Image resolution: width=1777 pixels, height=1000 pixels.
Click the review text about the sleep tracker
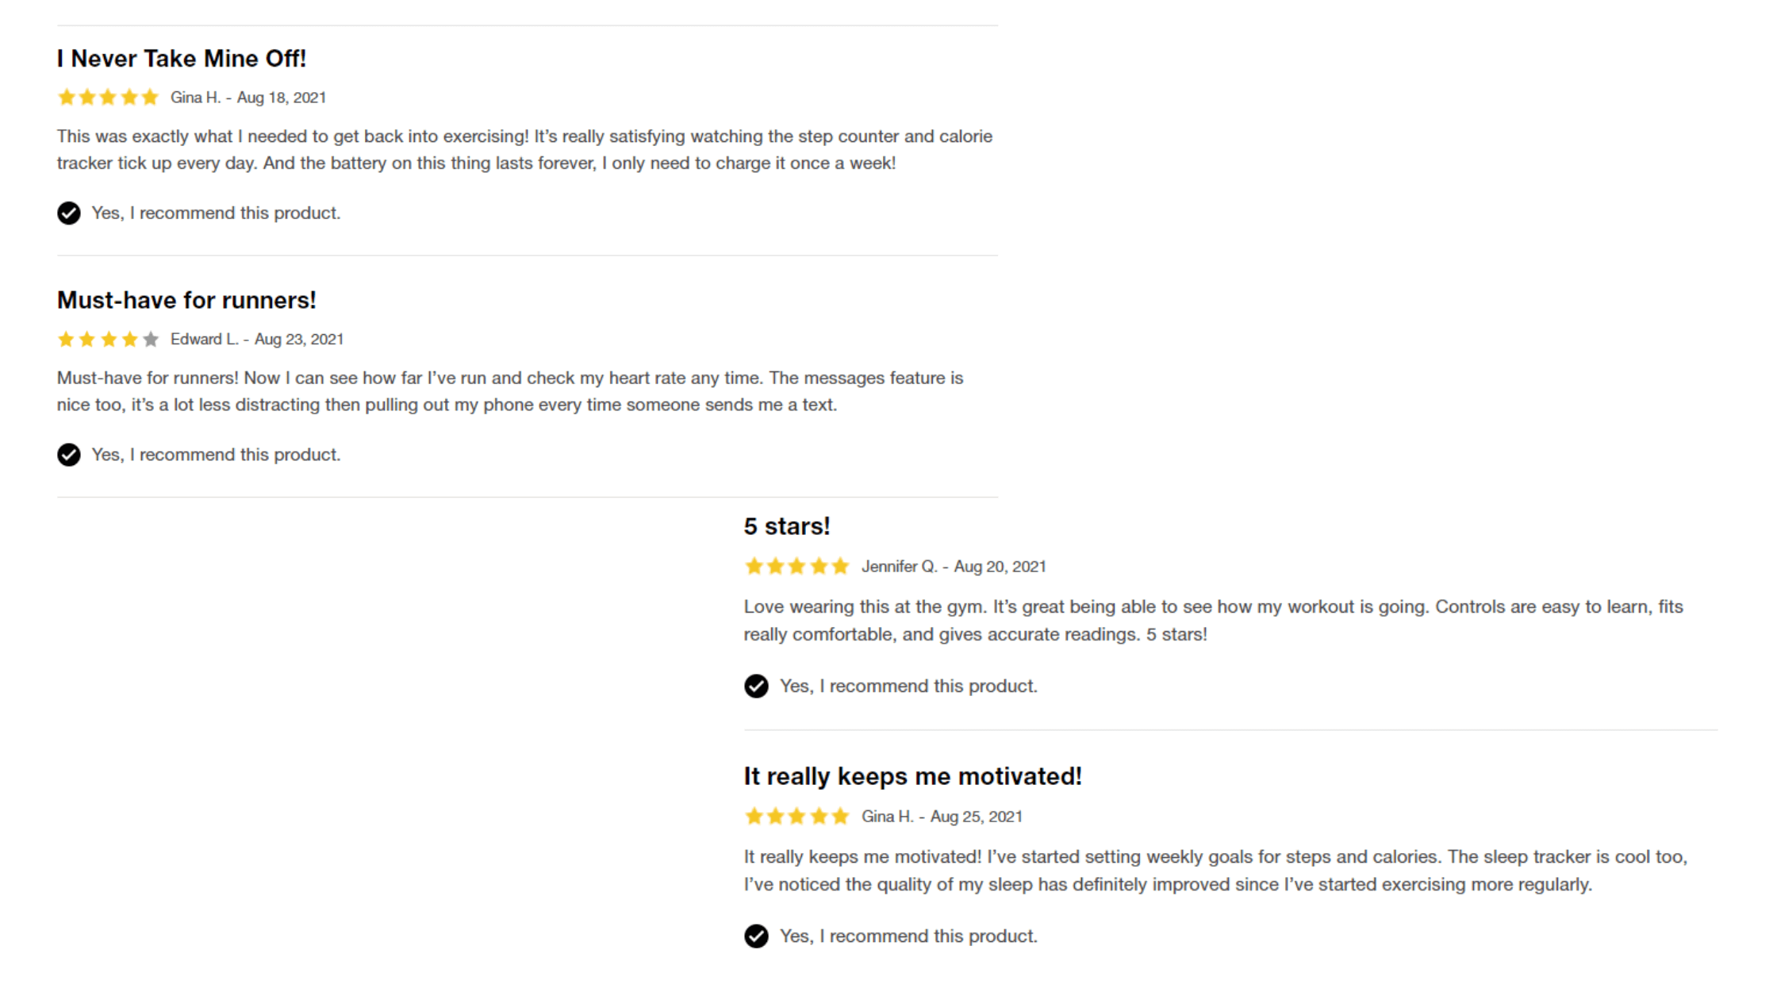1215,871
